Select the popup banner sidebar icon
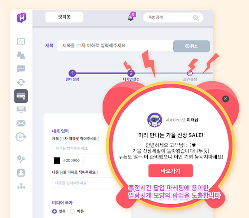 pos(21,96)
